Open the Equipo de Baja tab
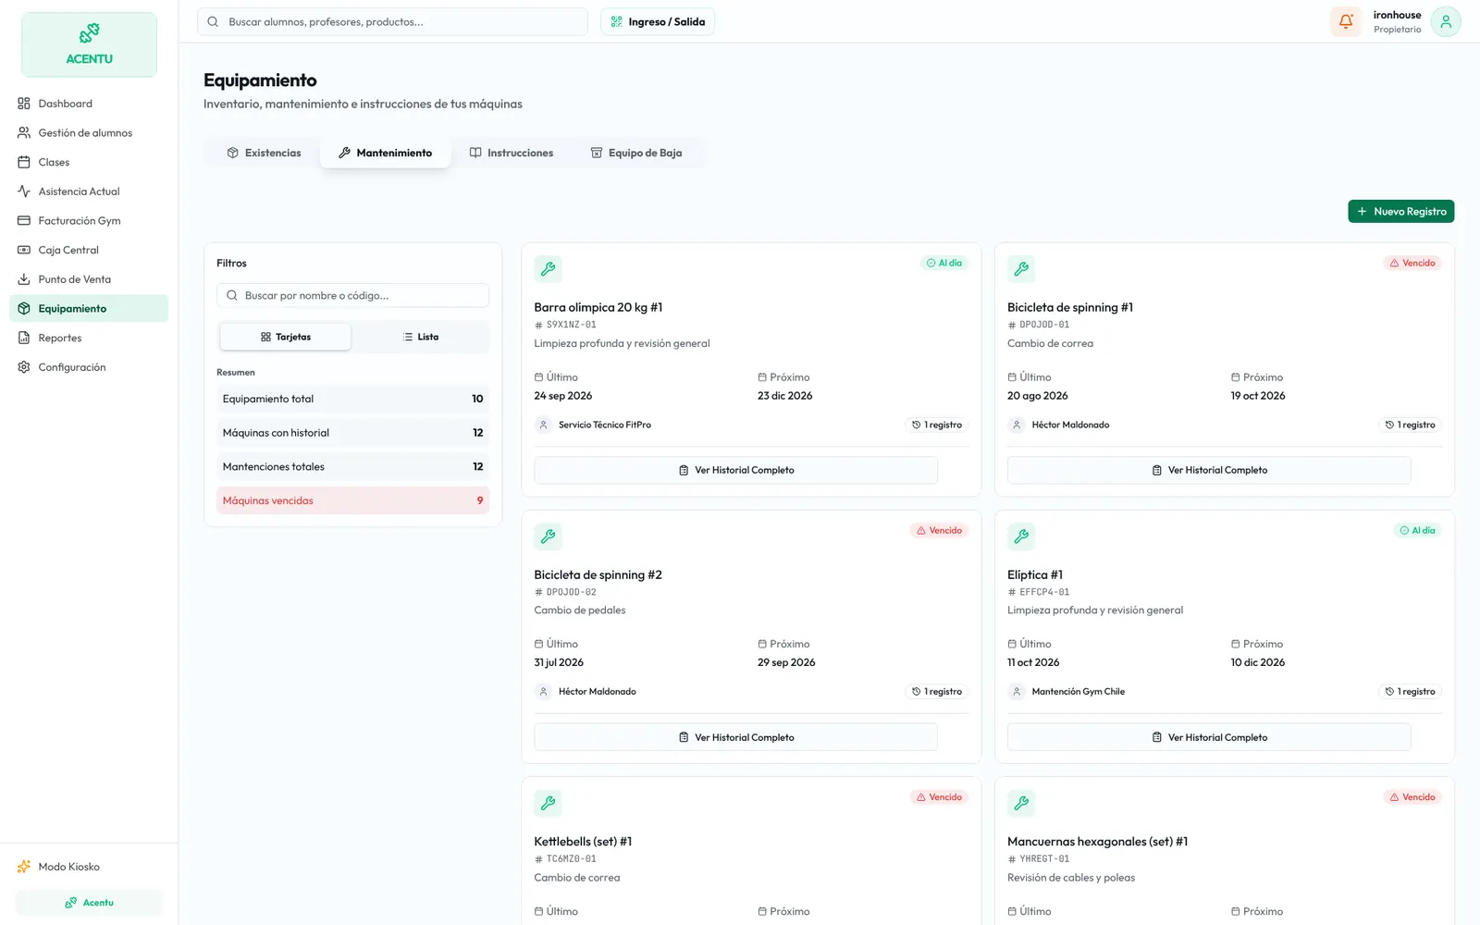 [x=636, y=153]
